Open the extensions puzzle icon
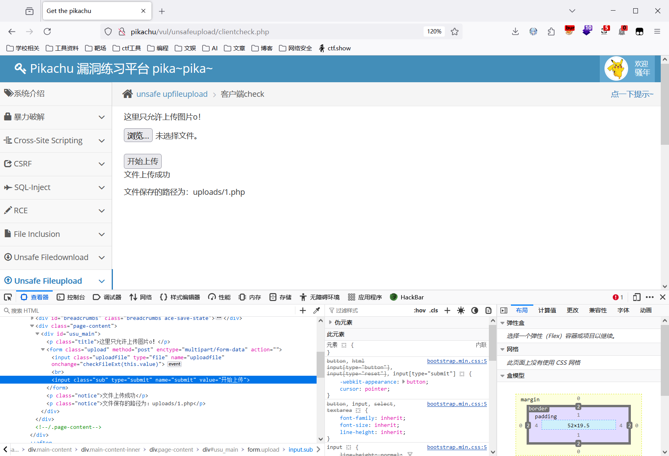This screenshot has width=669, height=456. point(551,31)
